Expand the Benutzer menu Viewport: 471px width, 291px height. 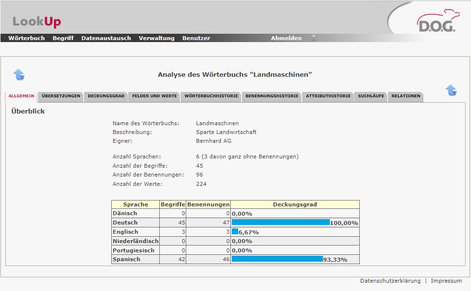(x=196, y=38)
